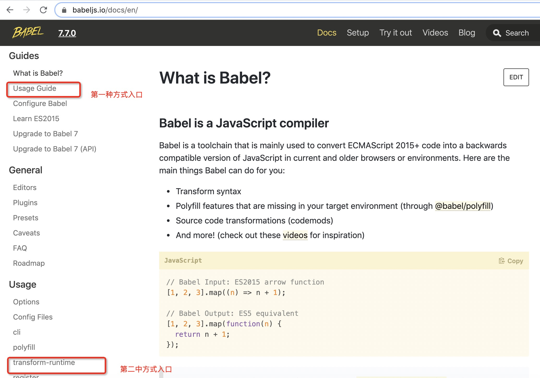Reload the page with refresh icon
This screenshot has height=378, width=540.
pyautogui.click(x=43, y=10)
